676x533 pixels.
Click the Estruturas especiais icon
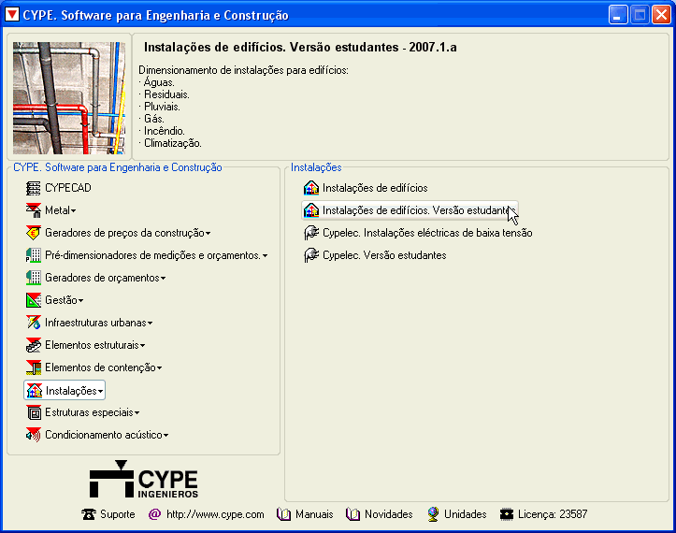pos(34,412)
